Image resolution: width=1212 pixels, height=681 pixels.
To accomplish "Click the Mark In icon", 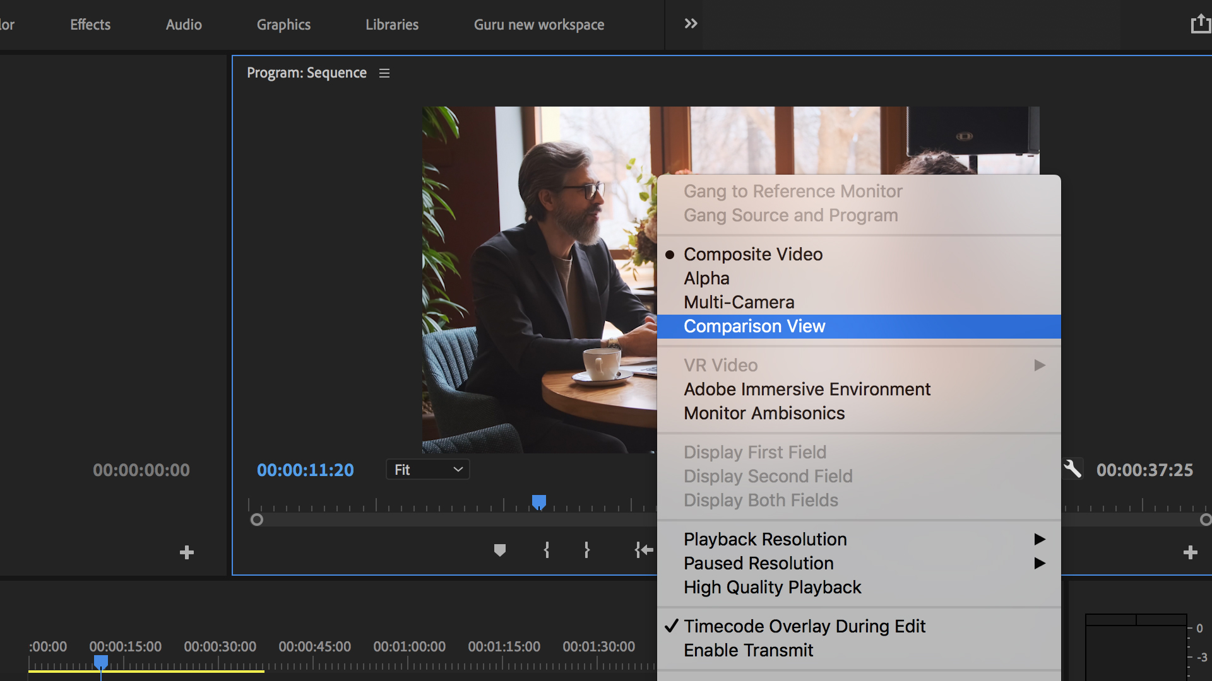I will 547,550.
